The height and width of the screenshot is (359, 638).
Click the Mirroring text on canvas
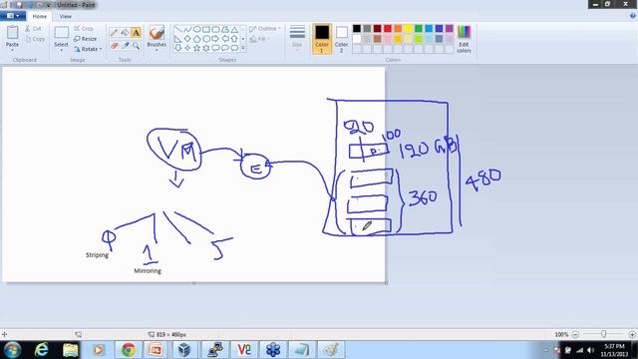click(148, 271)
